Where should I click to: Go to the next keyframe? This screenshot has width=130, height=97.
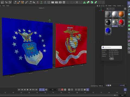33,90
